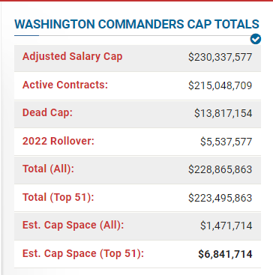Click the Total (All) label
273x275 pixels.
point(48,169)
